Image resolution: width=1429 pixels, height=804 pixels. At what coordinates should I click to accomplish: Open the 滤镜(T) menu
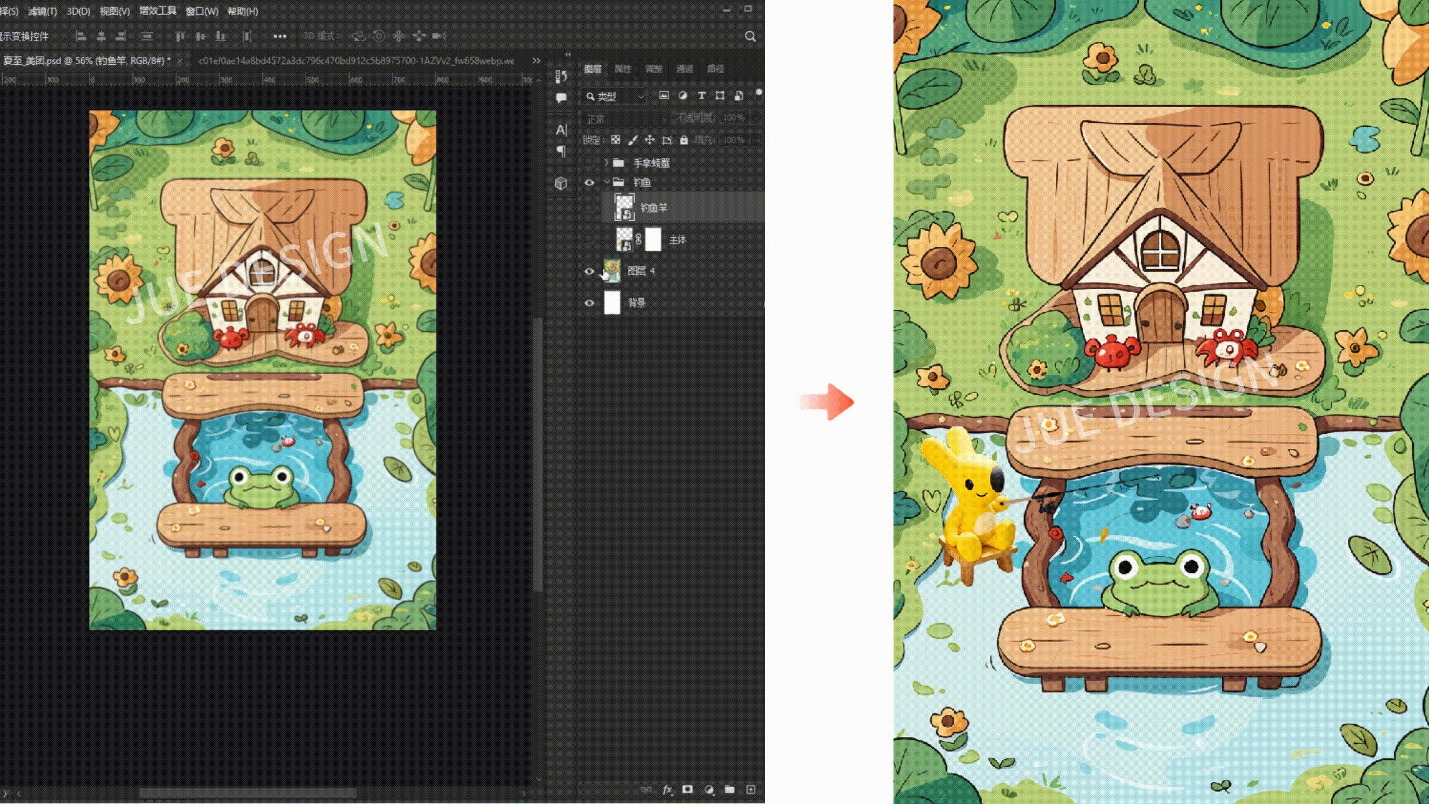(x=42, y=11)
